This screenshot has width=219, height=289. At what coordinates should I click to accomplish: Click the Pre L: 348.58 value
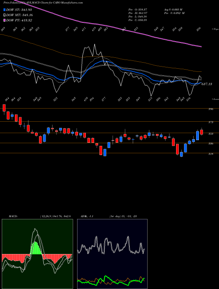pyautogui.click(x=138, y=17)
